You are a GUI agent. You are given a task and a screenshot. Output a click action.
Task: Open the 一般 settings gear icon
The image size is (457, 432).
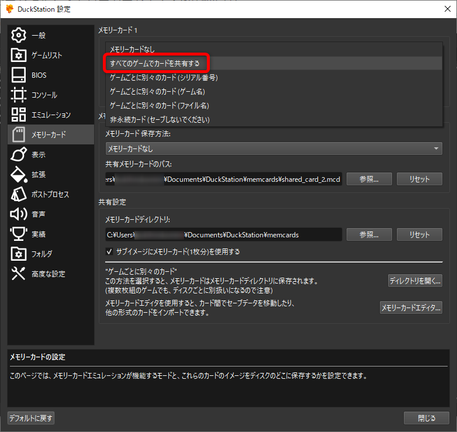[x=18, y=35]
